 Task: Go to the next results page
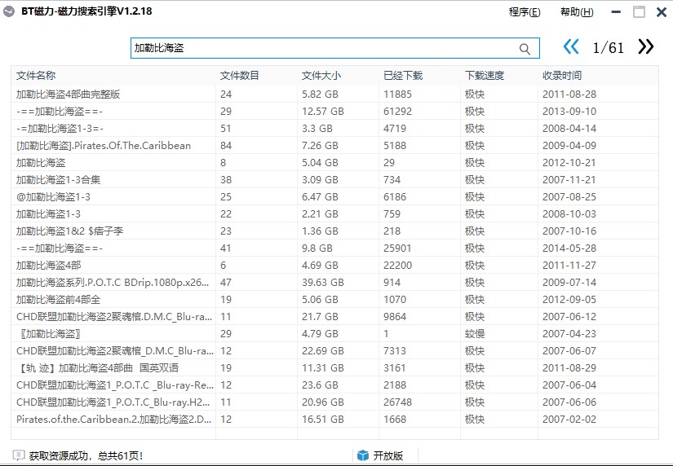[x=646, y=46]
